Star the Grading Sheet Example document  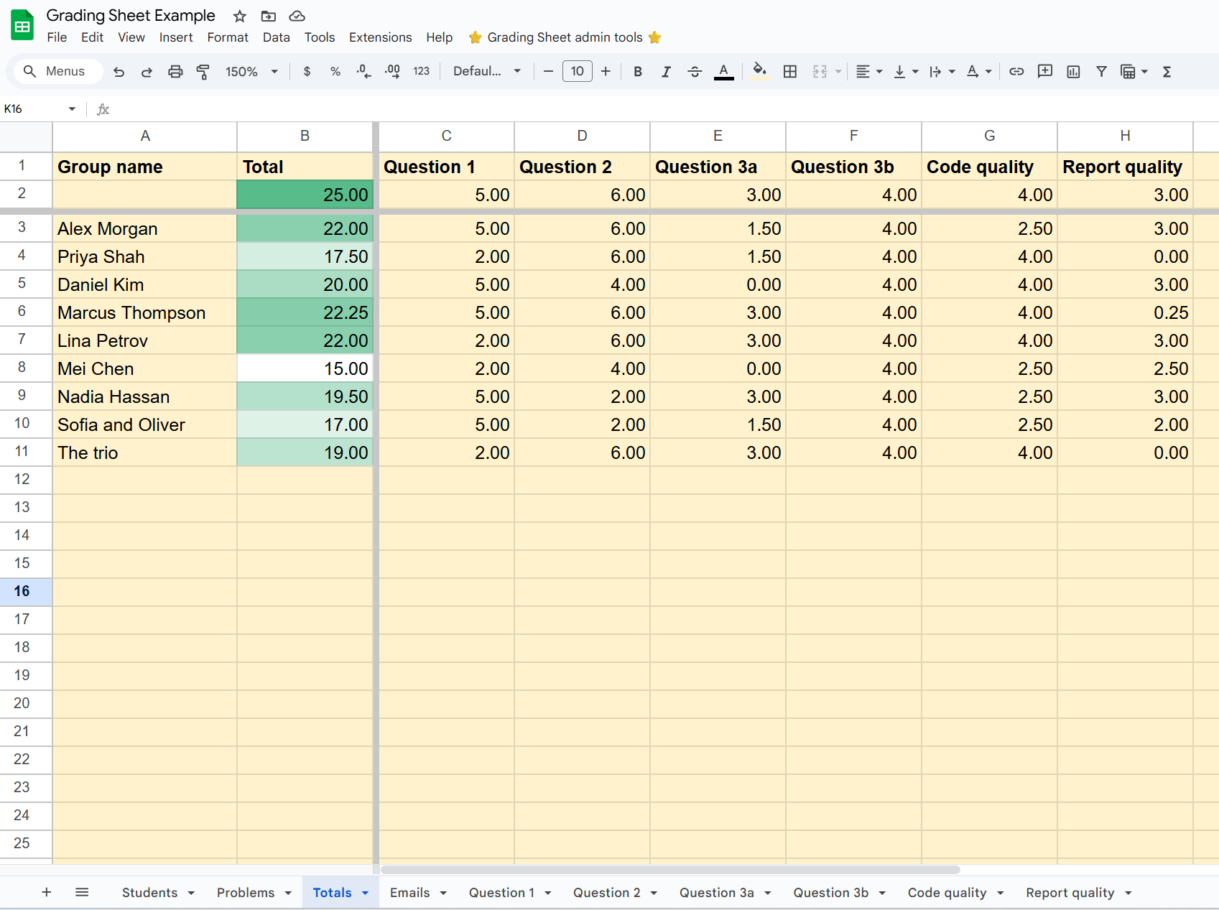point(240,16)
